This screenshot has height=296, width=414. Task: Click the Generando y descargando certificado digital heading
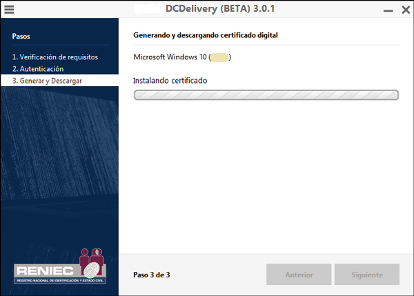(x=205, y=34)
